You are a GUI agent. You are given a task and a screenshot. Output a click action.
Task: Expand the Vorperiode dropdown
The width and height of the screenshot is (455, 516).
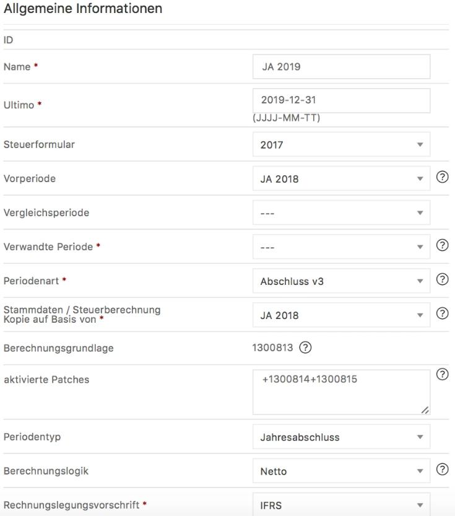(x=341, y=178)
